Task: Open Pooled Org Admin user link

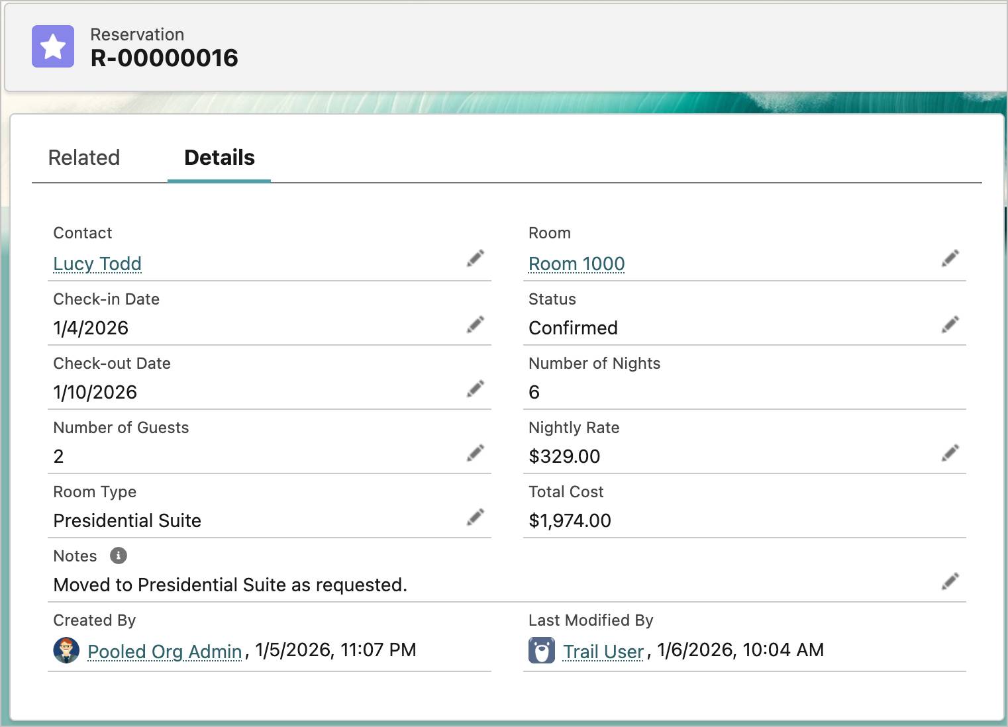Action: [x=165, y=652]
